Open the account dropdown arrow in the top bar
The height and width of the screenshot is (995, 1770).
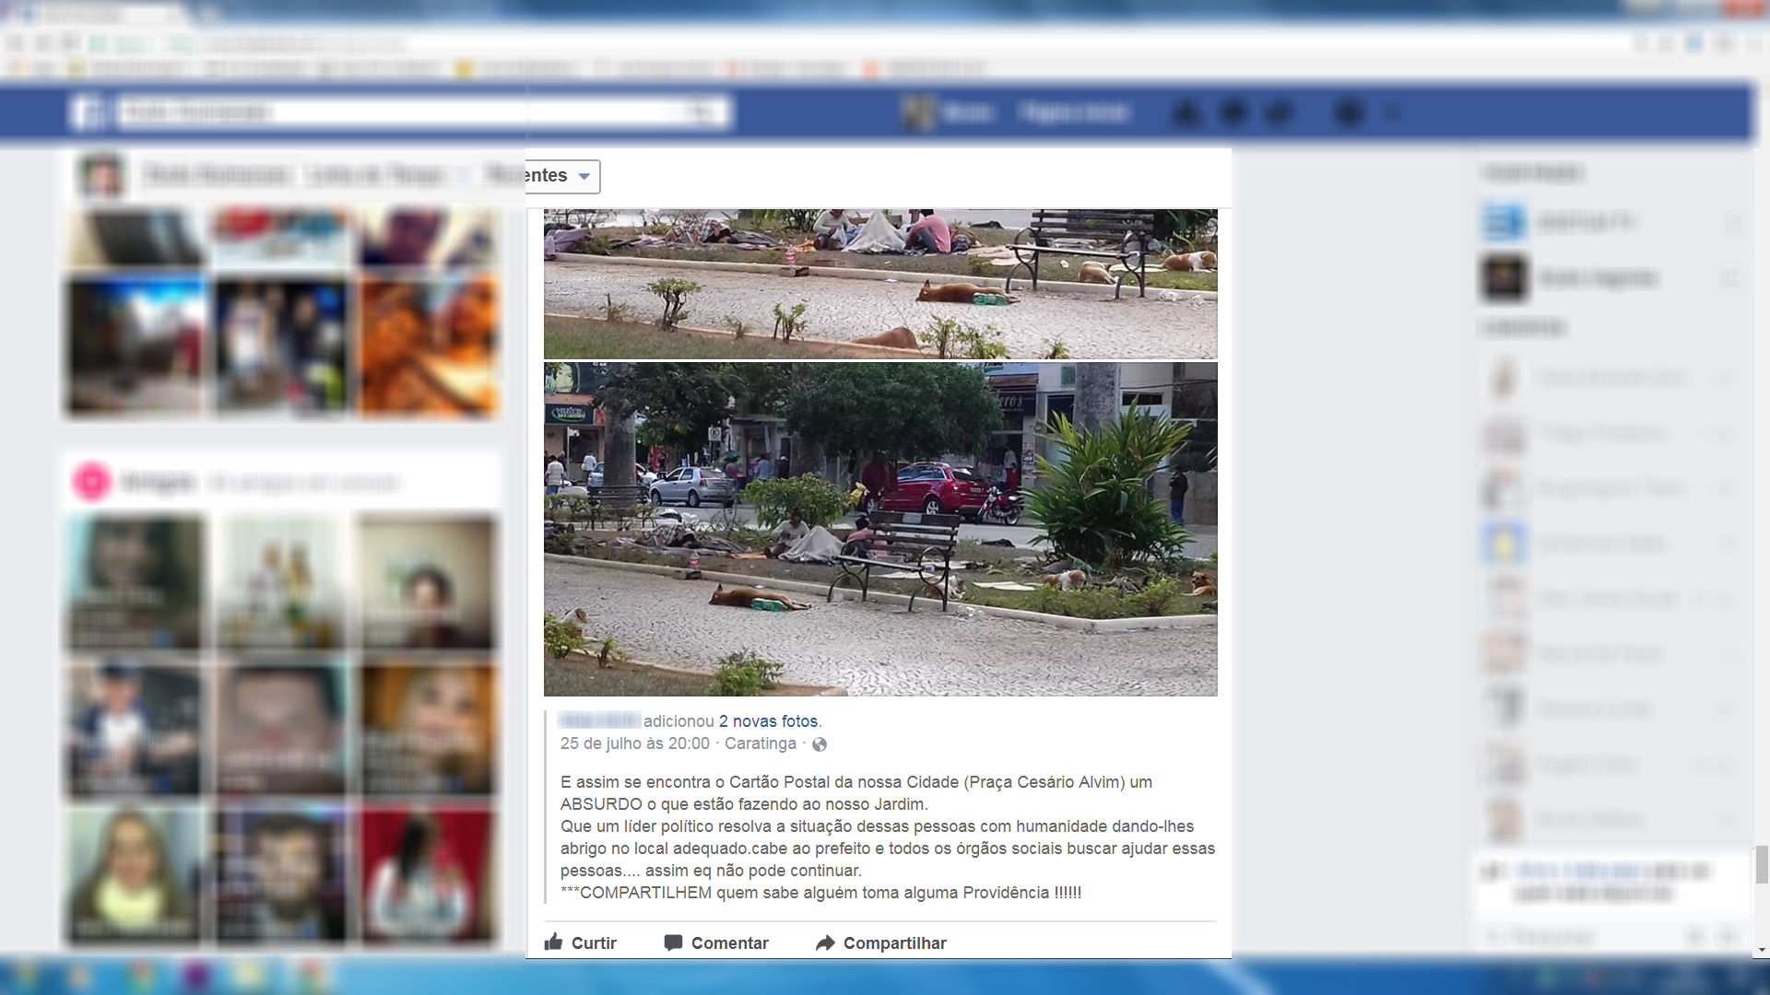[1393, 113]
